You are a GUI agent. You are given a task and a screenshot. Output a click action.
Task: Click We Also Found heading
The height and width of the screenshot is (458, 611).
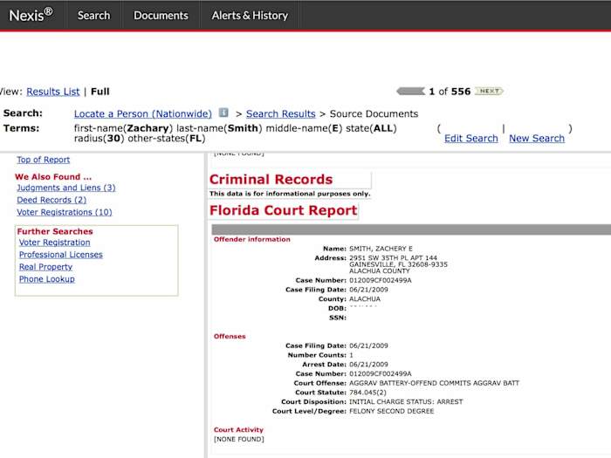53,177
